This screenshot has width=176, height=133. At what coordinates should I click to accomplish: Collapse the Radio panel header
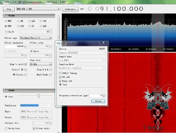(x=29, y=16)
